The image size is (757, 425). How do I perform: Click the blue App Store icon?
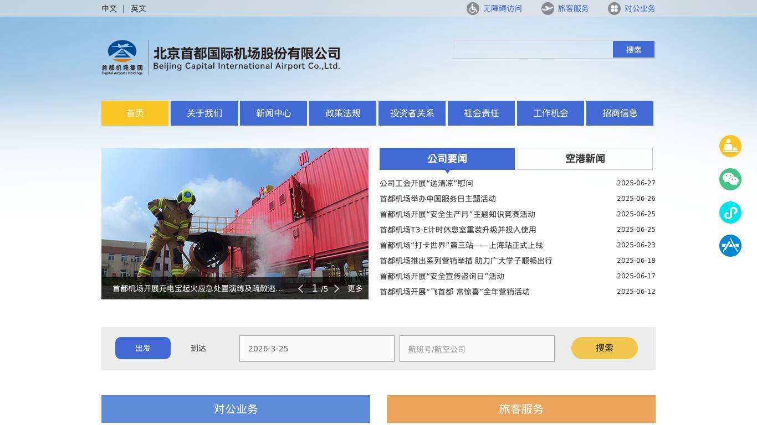[730, 246]
